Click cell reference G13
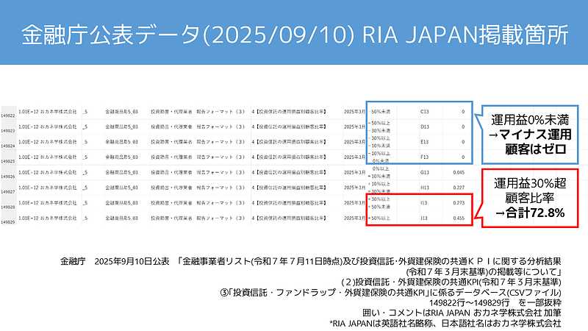The image size is (588, 331). click(x=424, y=172)
